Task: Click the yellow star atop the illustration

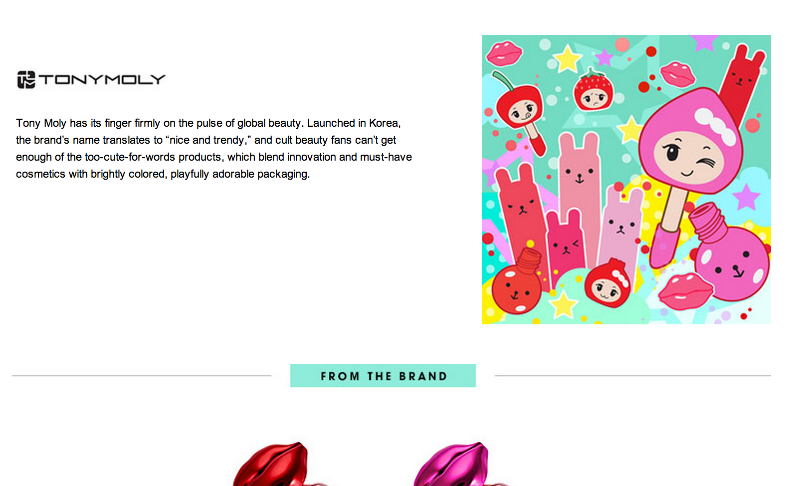Action: [568, 59]
